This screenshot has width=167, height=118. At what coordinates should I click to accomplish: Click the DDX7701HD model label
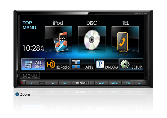coord(141,13)
